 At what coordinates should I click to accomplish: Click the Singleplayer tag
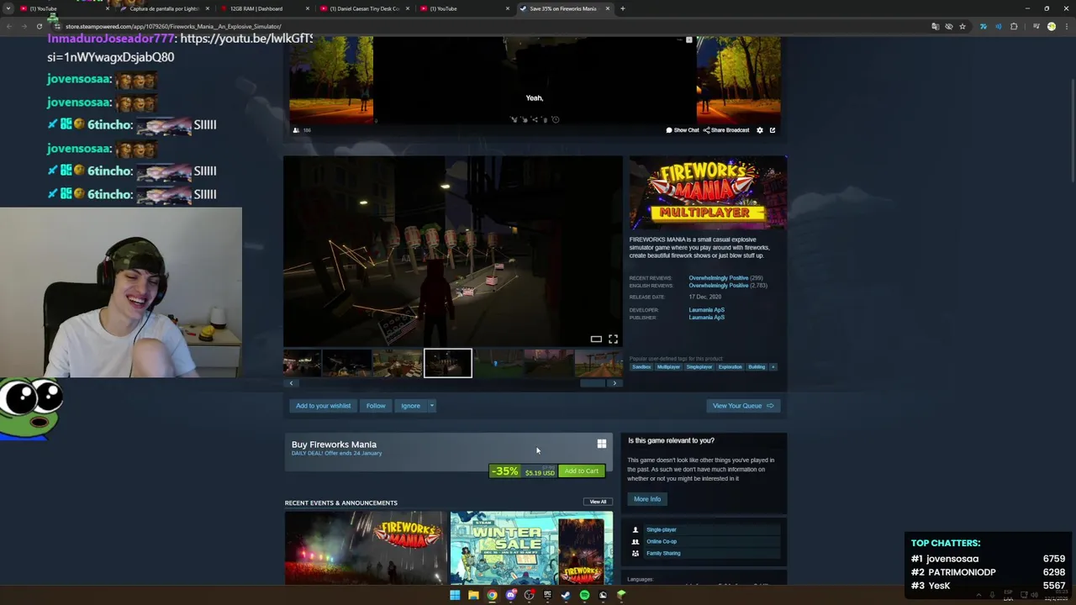tap(699, 367)
